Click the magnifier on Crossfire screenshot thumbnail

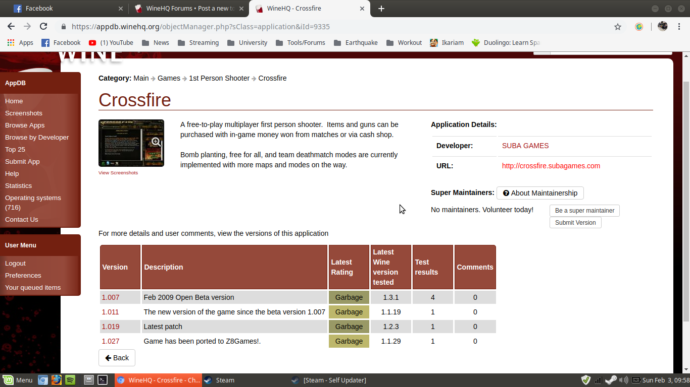pyautogui.click(x=156, y=143)
